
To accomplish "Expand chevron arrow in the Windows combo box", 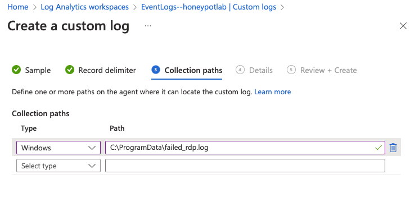I will pos(92,148).
